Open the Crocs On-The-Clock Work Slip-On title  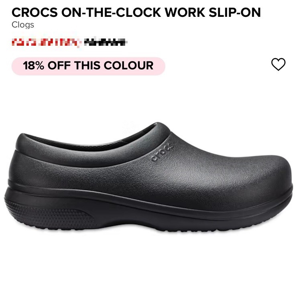(x=136, y=12)
